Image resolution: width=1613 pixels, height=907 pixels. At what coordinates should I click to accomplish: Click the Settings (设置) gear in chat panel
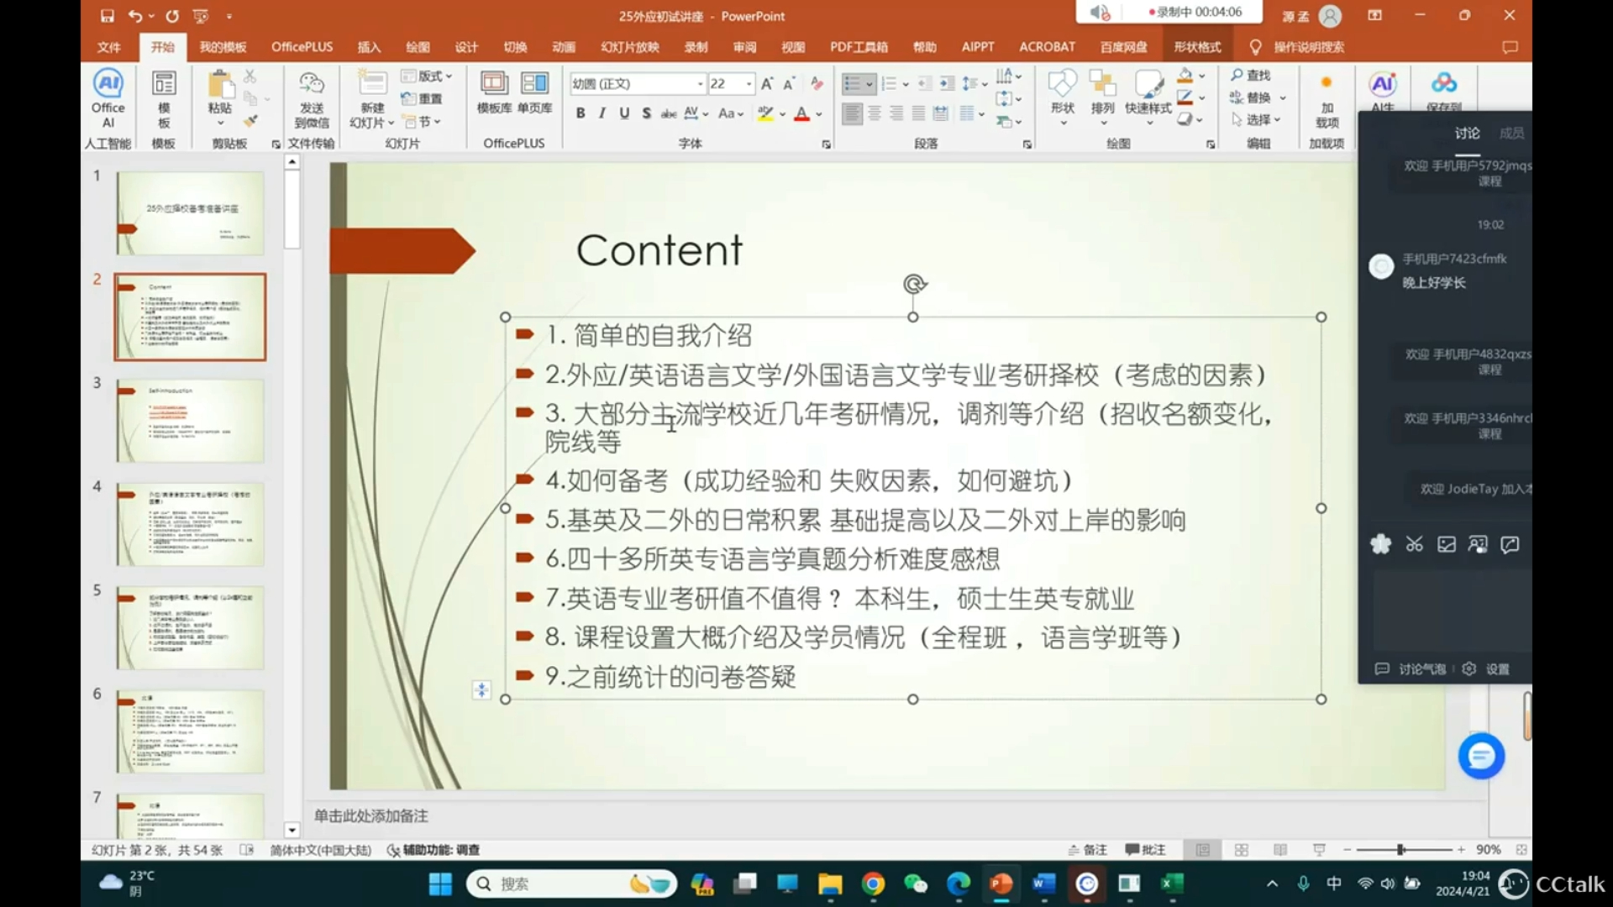[x=1469, y=668]
